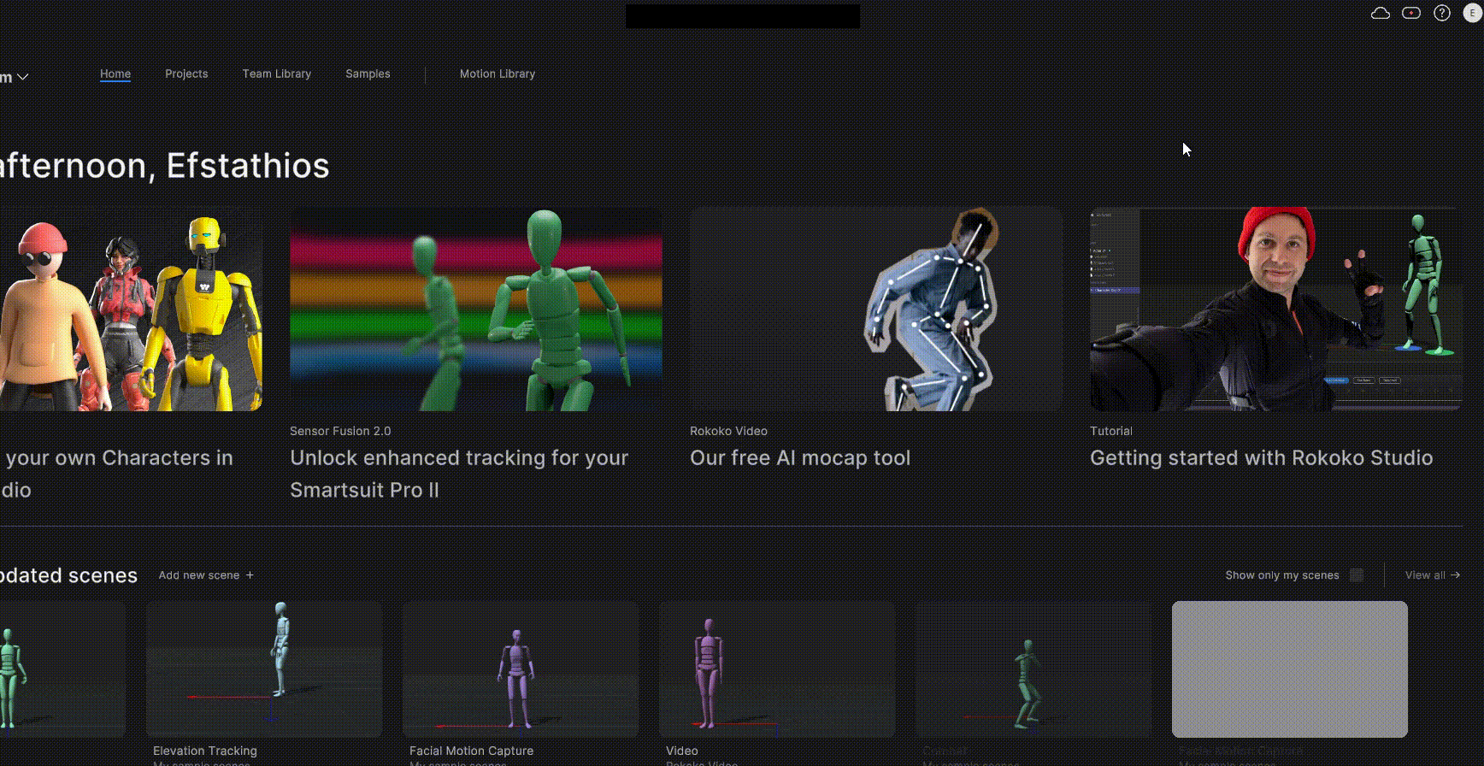Open the Elevation Tracking scene thumbnail

[264, 669]
